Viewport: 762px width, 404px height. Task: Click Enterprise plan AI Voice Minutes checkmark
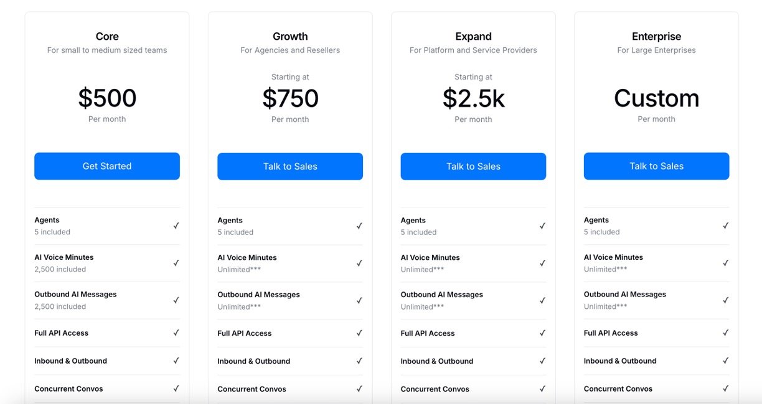tap(725, 263)
